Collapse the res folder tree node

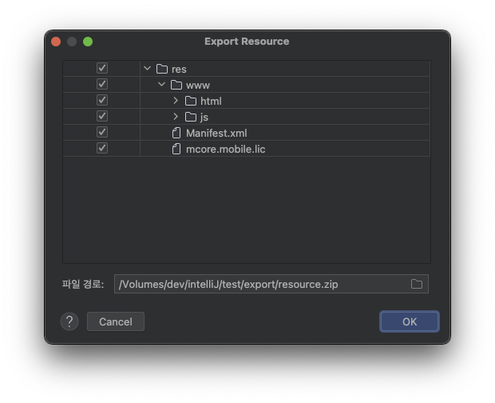[147, 69]
